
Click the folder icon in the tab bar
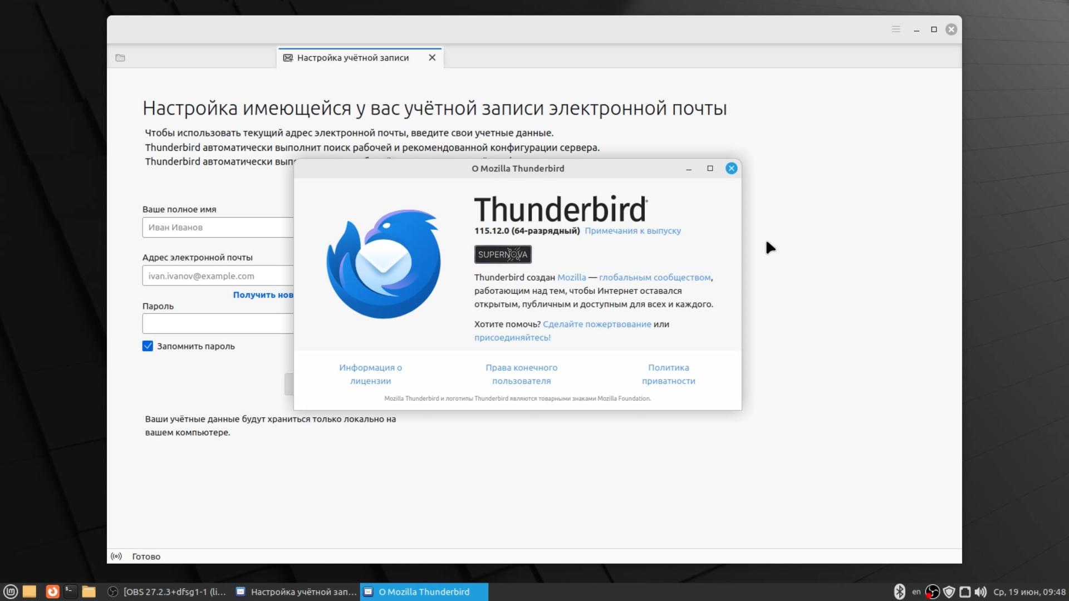click(120, 58)
